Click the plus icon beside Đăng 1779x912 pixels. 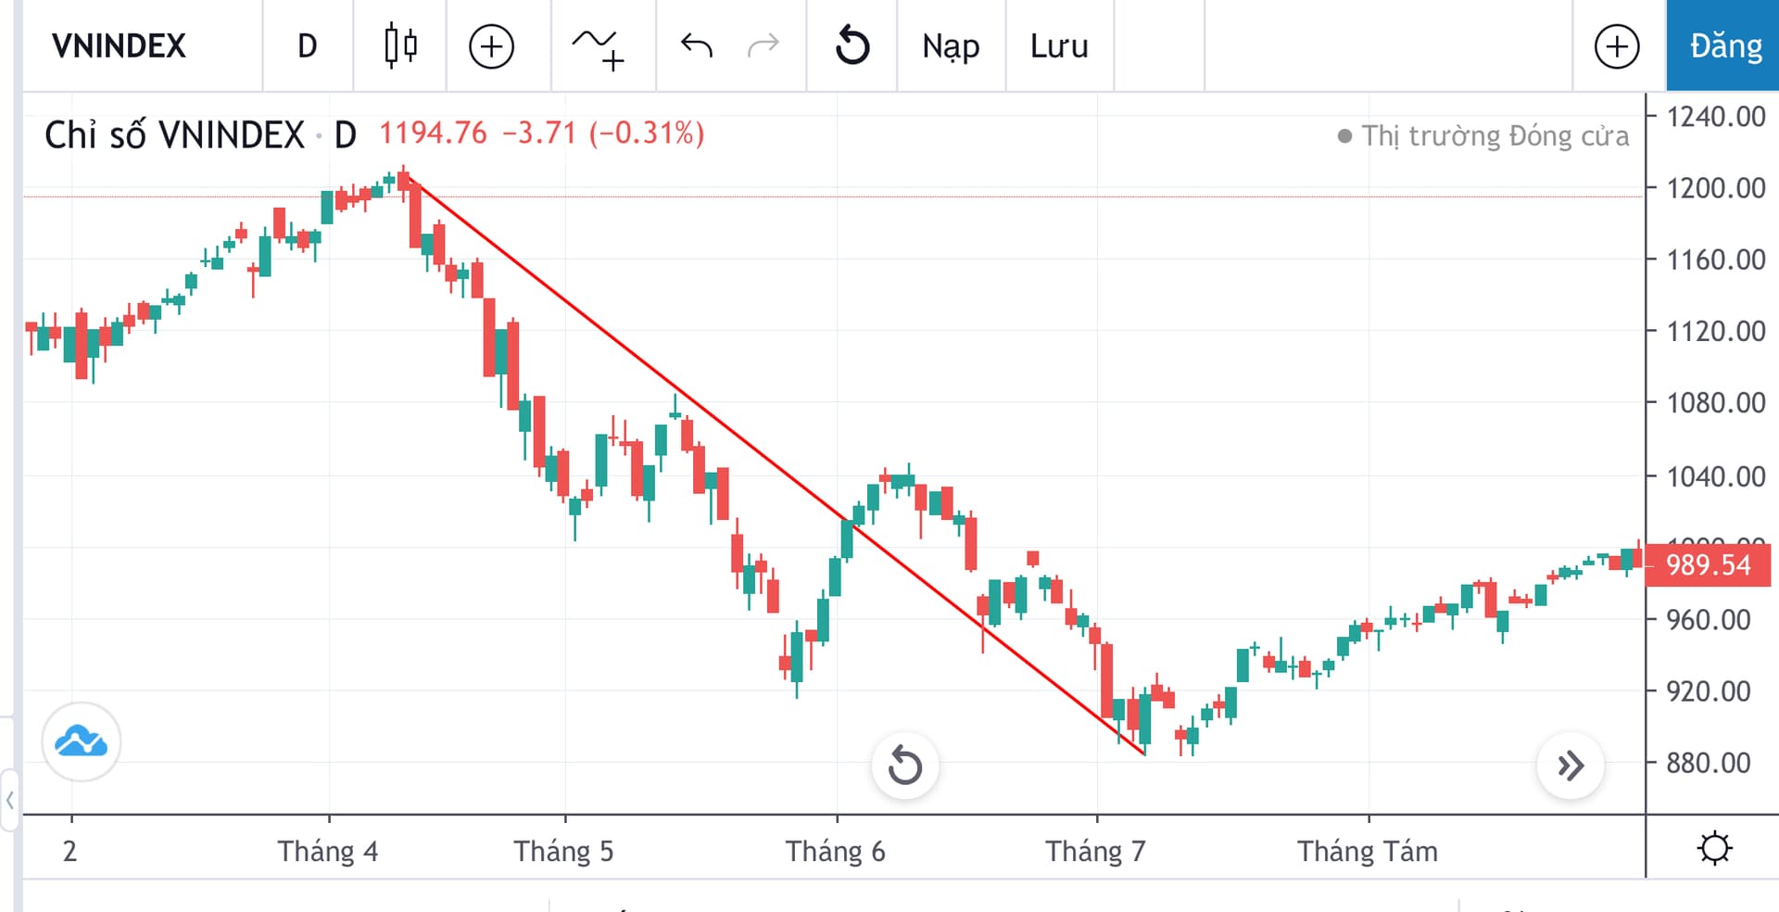point(1617,46)
